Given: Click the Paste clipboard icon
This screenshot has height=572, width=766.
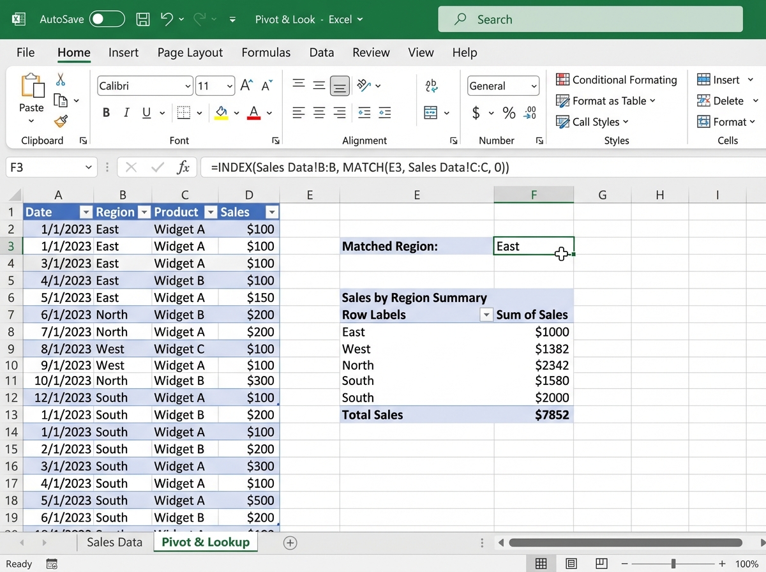Looking at the screenshot, I should click(x=32, y=86).
